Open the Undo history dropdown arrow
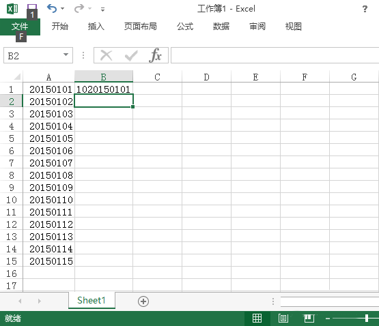379x326 pixels. 63,9
